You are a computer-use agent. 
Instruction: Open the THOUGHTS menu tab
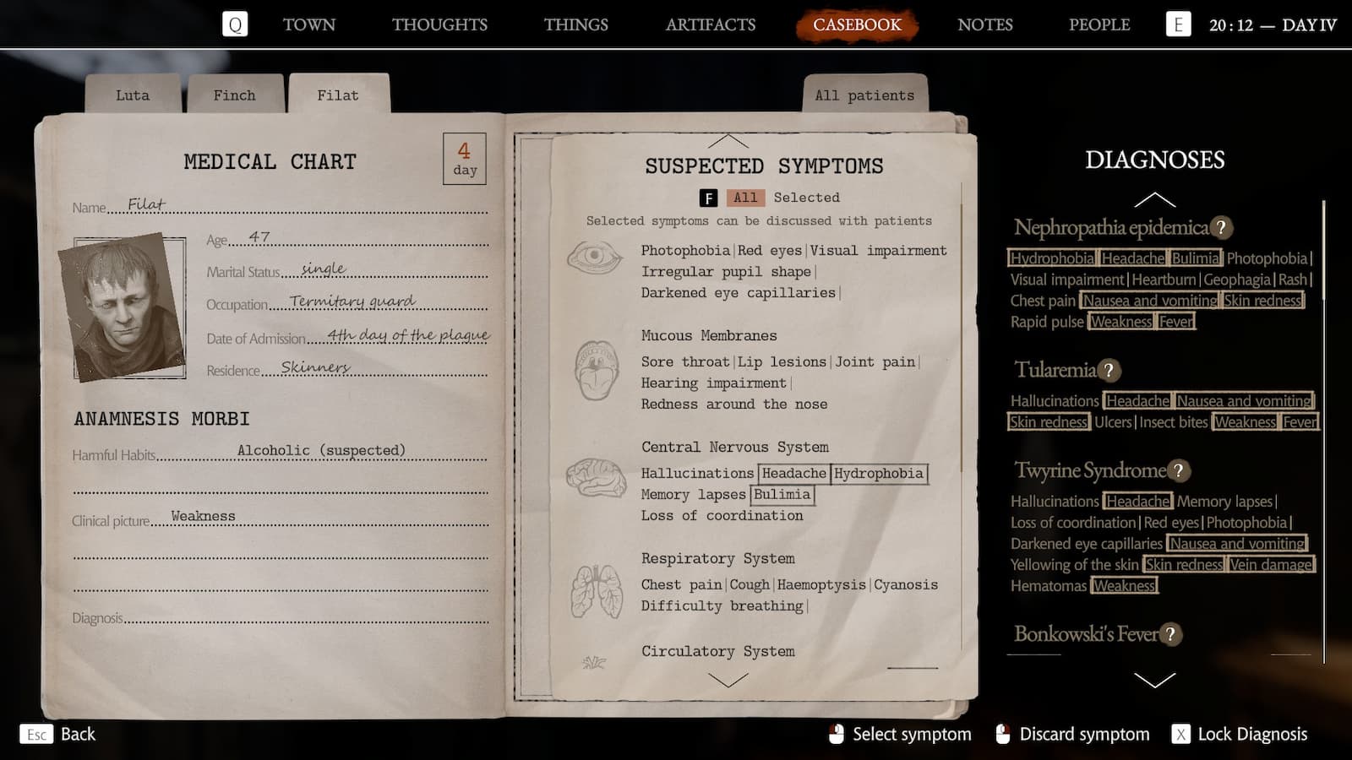(x=439, y=24)
